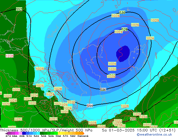
Task: Click the date text 'Sa 01-03-2025 15:00 UTC'
Action: tap(130, 130)
